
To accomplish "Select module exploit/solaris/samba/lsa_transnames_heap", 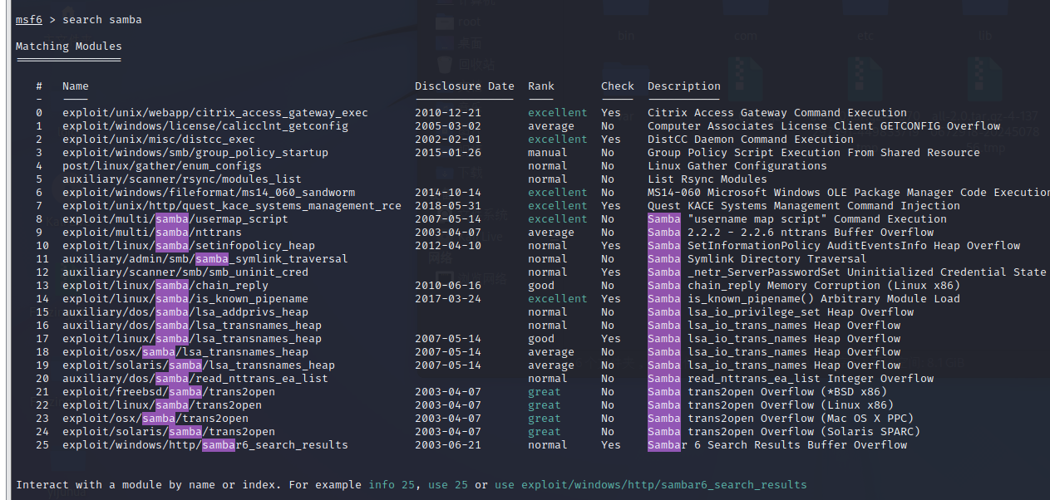I will point(199,365).
